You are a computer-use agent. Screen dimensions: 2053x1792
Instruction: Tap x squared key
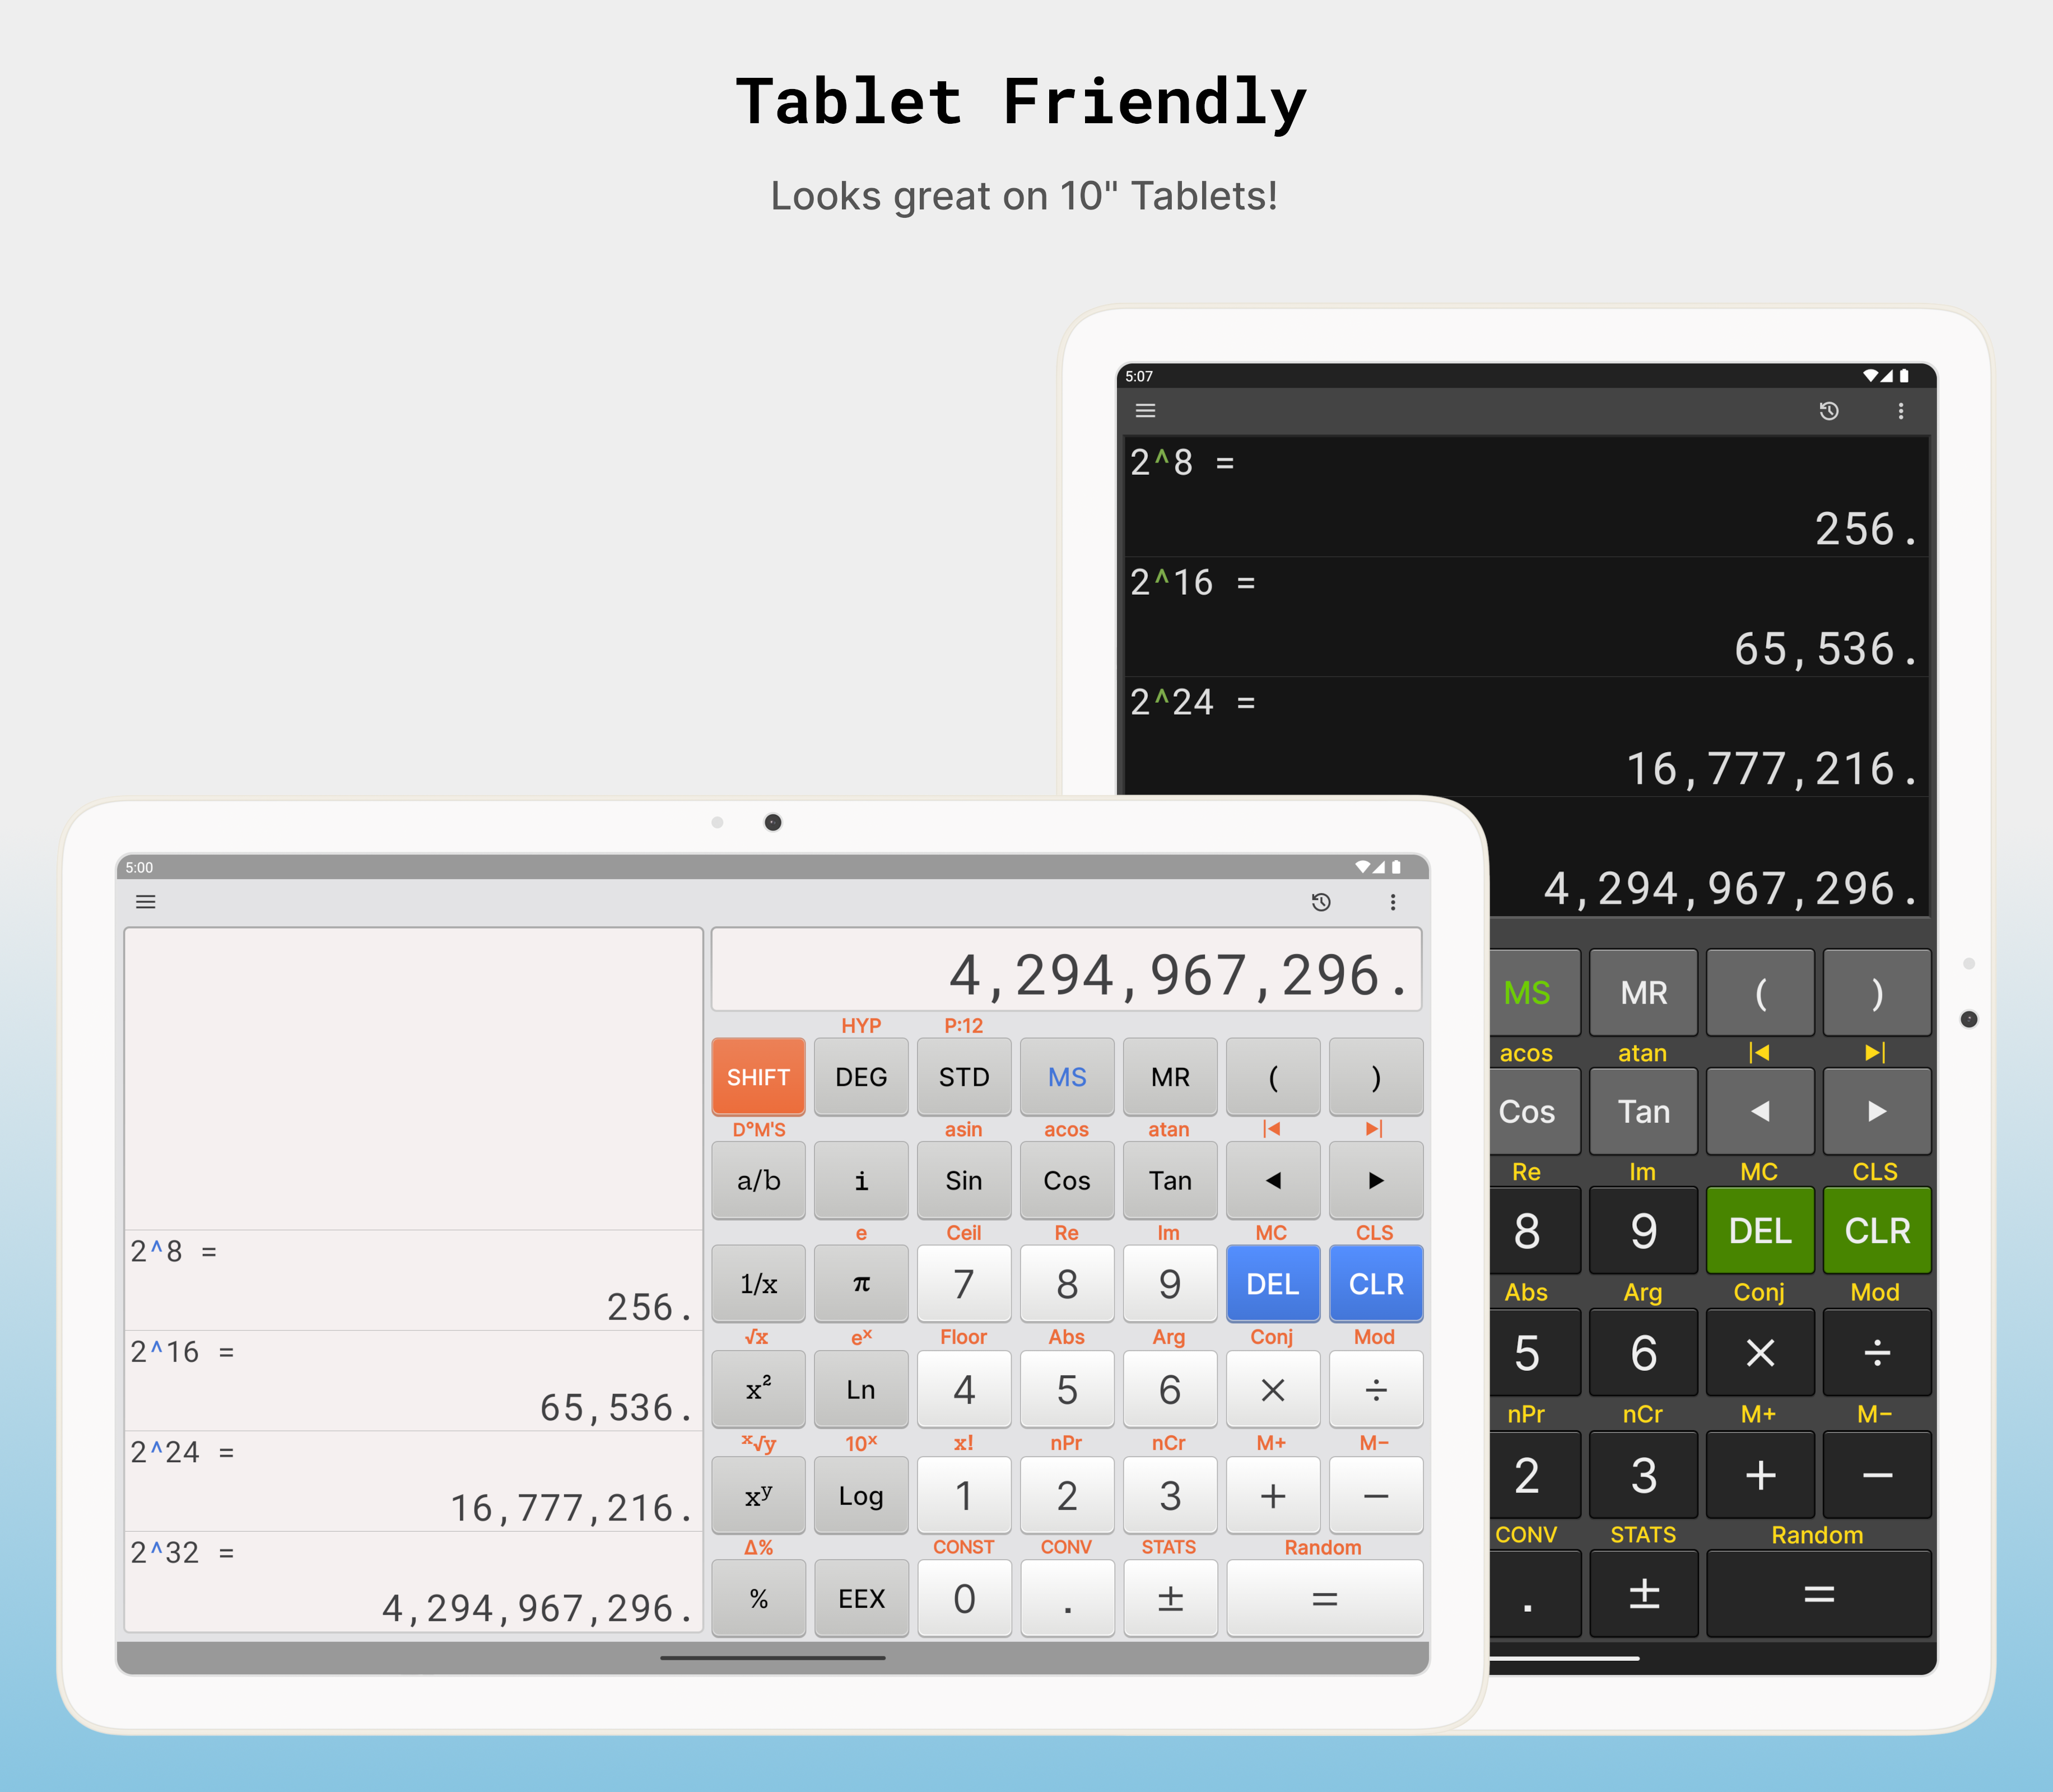[758, 1390]
